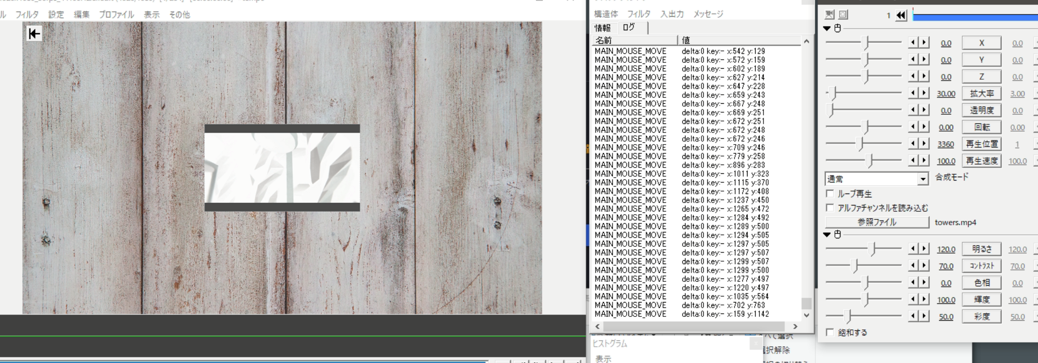Click the camera control icon in the settings dialog

click(x=829, y=14)
